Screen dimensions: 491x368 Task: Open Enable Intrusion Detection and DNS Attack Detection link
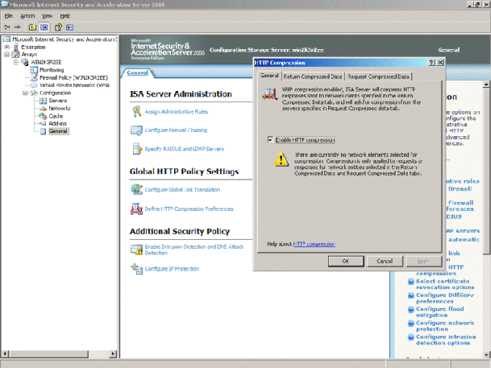coord(194,250)
